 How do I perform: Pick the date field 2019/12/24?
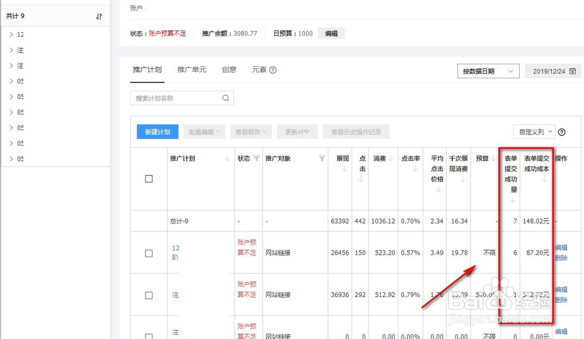point(553,71)
